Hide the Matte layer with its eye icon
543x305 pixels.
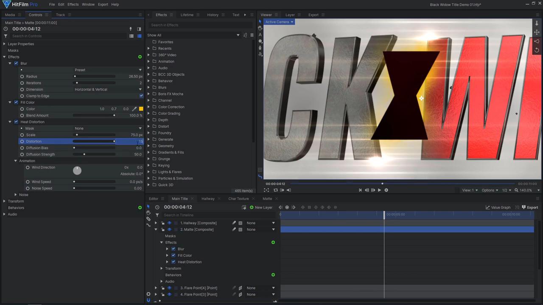pyautogui.click(x=169, y=230)
